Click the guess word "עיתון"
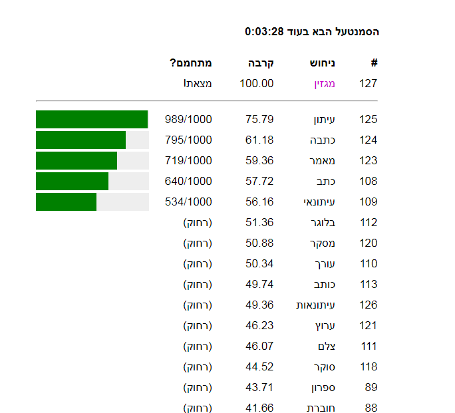Image resolution: width=455 pixels, height=413 pixels. click(324, 120)
